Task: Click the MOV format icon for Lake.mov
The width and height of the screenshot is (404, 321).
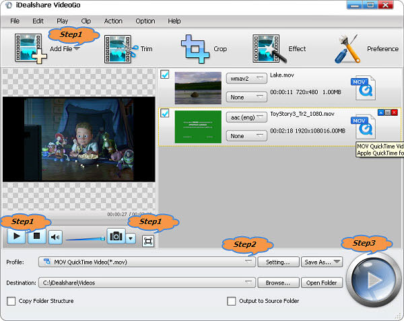Action: pyautogui.click(x=364, y=87)
